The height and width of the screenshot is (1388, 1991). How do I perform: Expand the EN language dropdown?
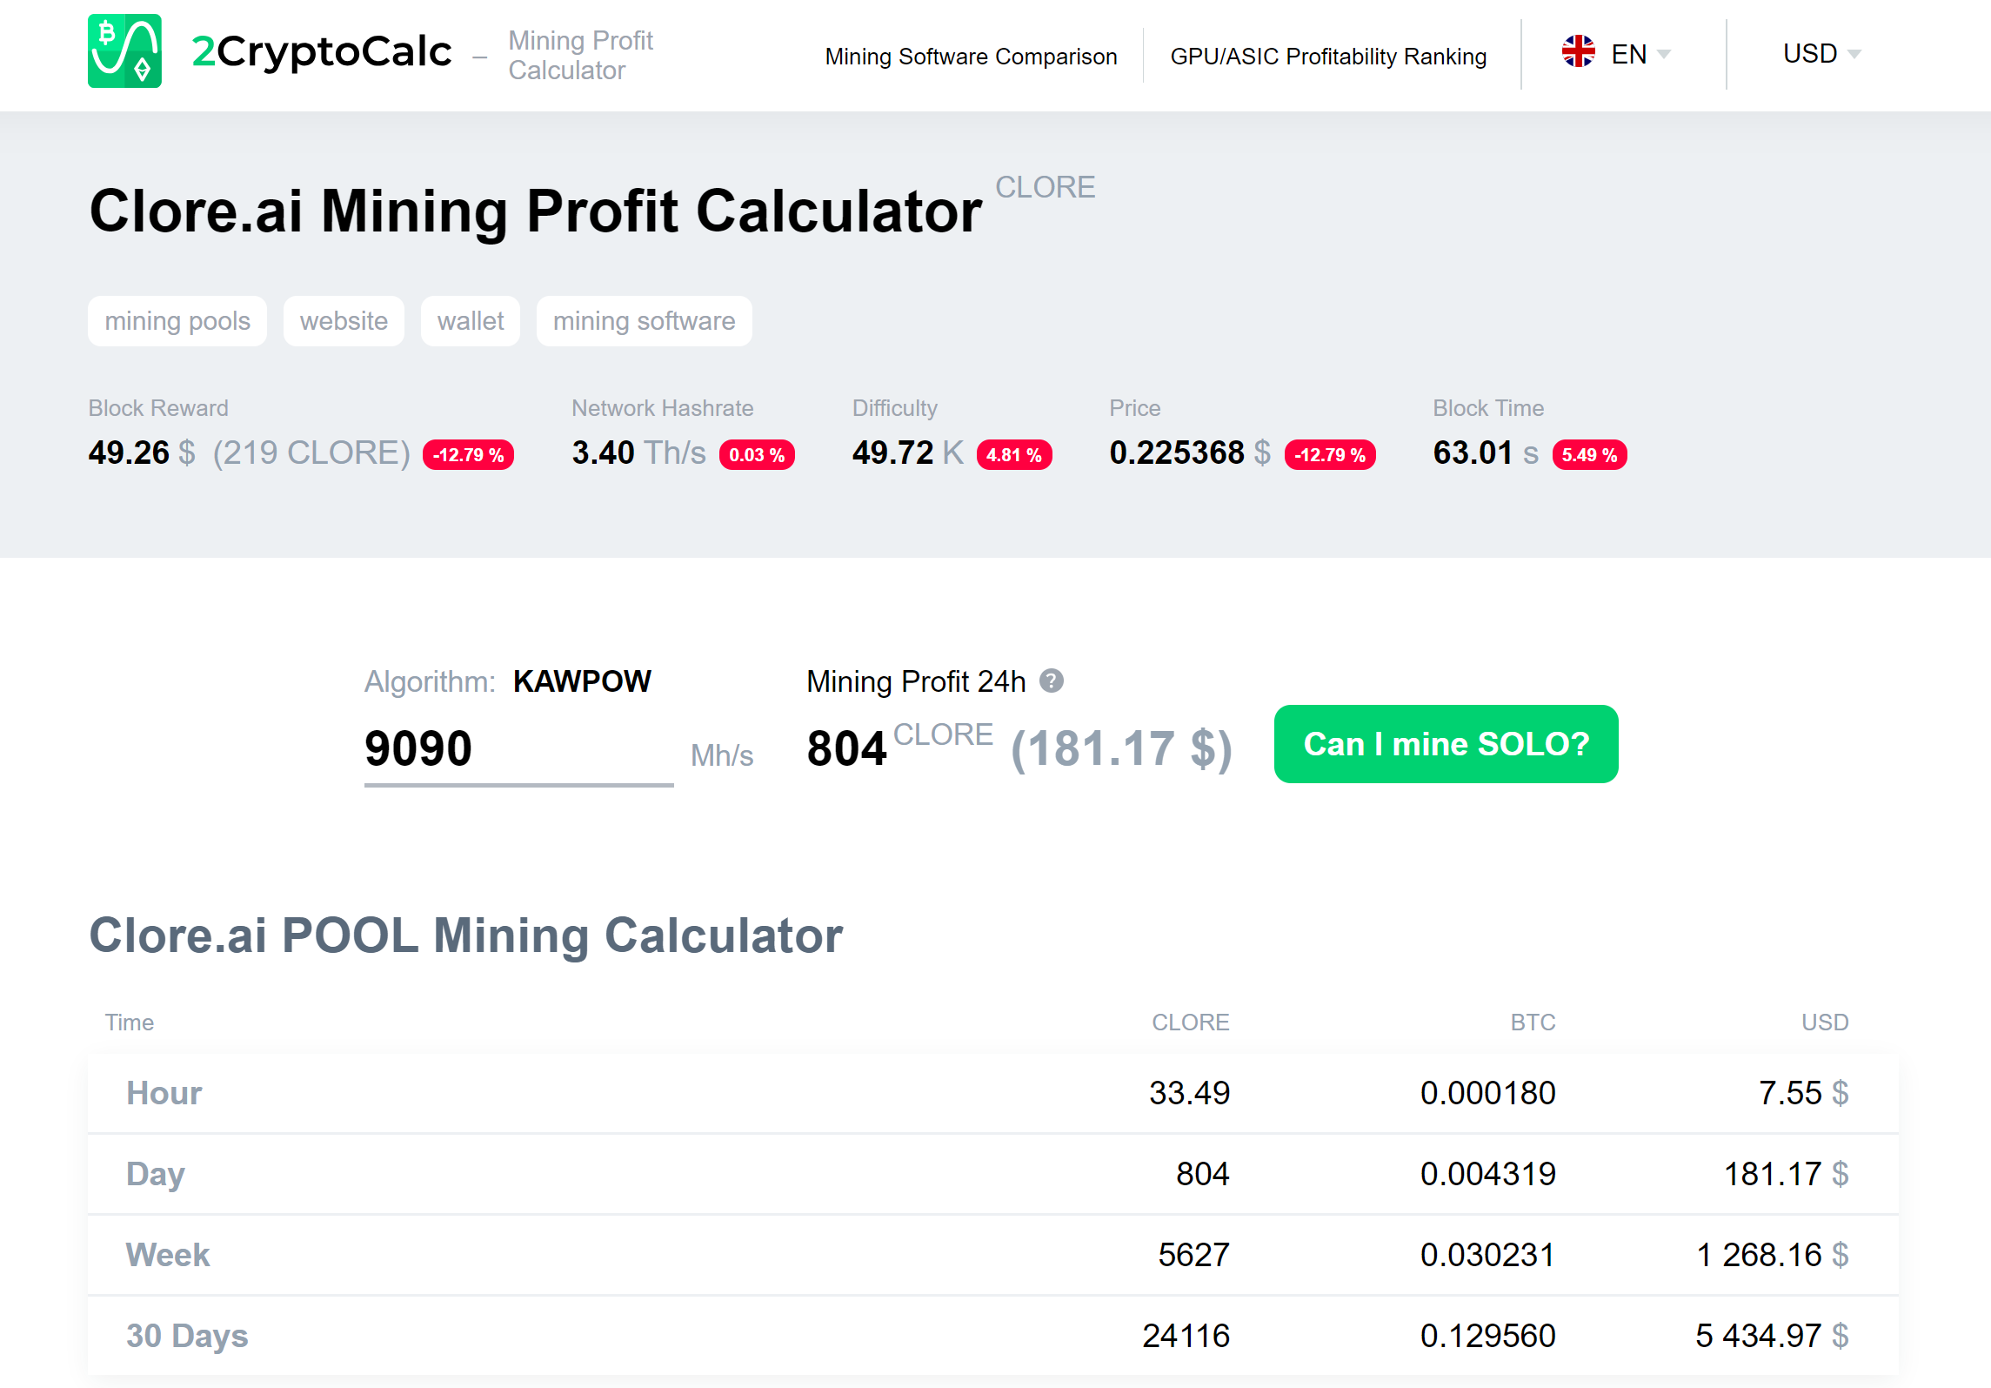click(1617, 55)
